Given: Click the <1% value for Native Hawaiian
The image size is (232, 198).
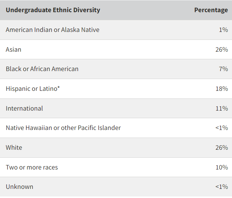Looking at the screenshot, I should pos(222,128).
